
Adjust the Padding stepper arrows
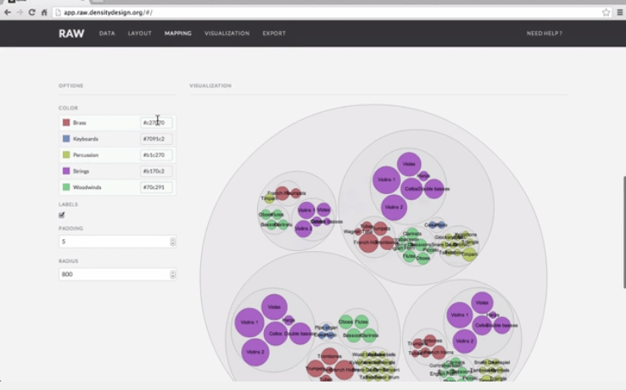[x=173, y=242]
